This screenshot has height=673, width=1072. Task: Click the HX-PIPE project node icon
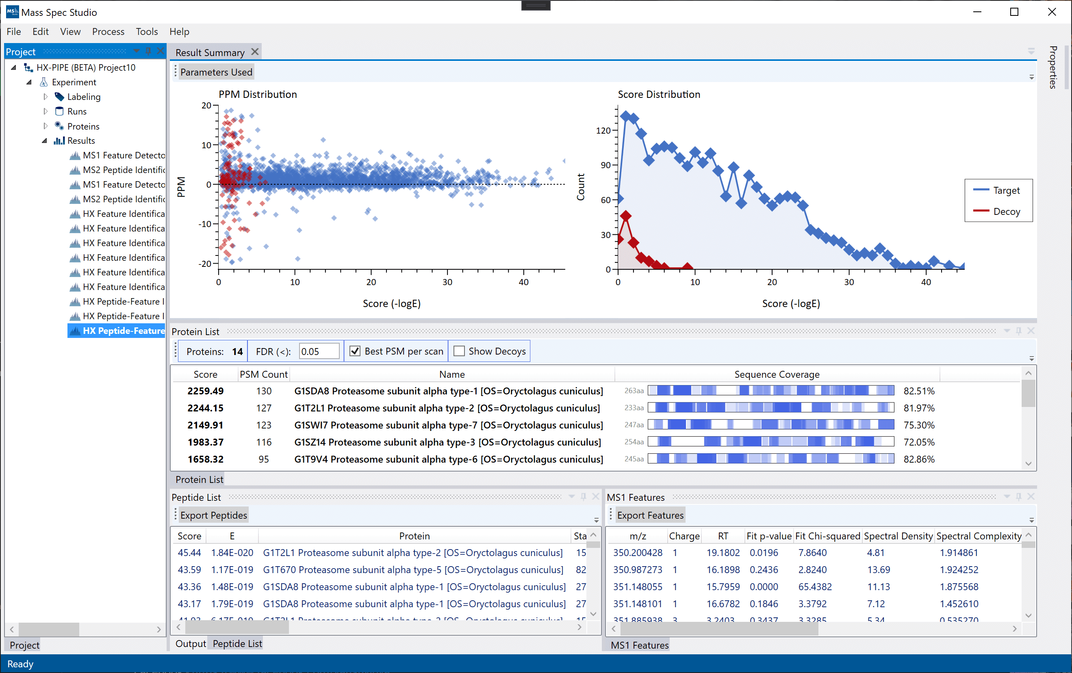(28, 67)
